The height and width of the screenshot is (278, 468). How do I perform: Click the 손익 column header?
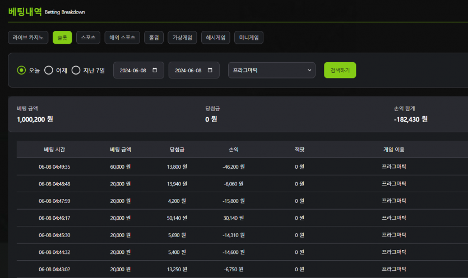tap(234, 150)
